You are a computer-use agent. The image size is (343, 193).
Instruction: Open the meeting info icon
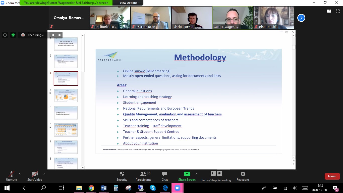pos(5,35)
